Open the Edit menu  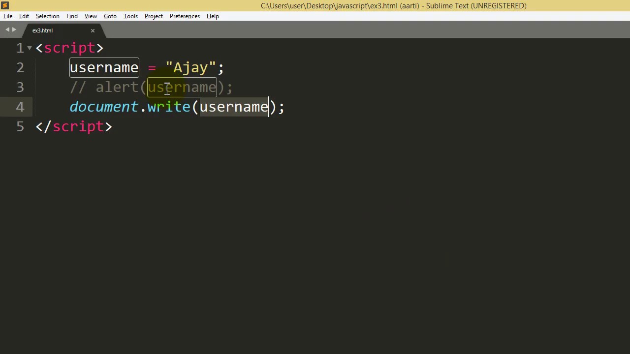(x=24, y=16)
